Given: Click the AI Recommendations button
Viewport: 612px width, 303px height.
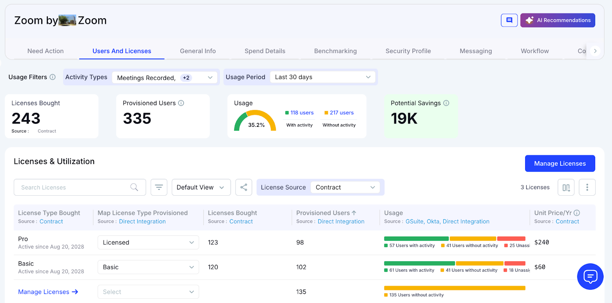Looking at the screenshot, I should pyautogui.click(x=558, y=20).
